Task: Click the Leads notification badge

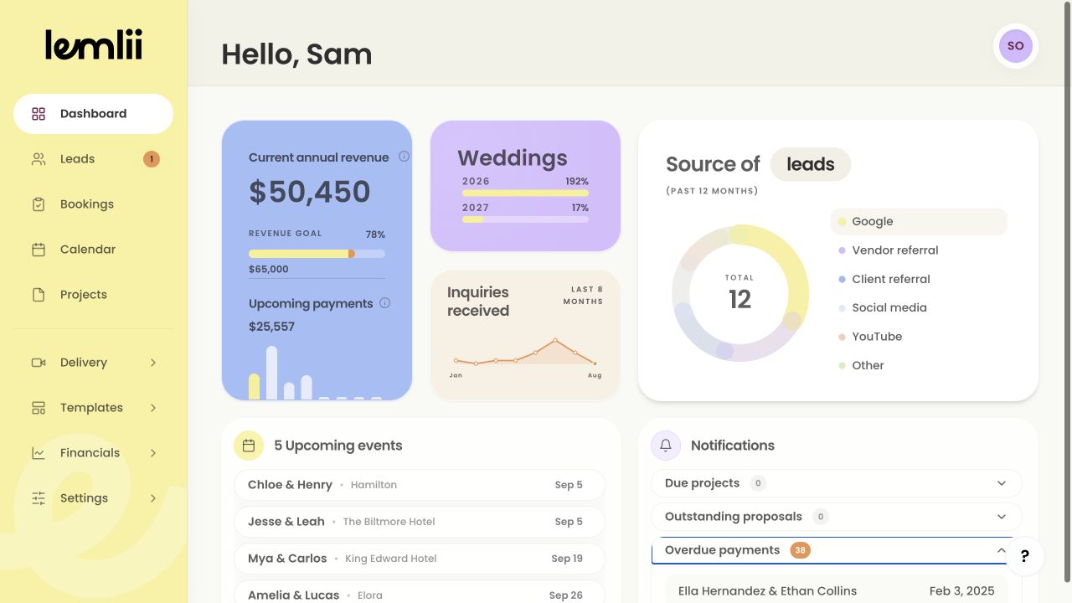Action: point(152,159)
